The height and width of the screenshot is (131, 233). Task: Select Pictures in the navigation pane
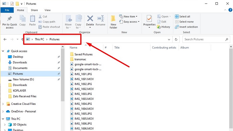[x=31, y=74]
